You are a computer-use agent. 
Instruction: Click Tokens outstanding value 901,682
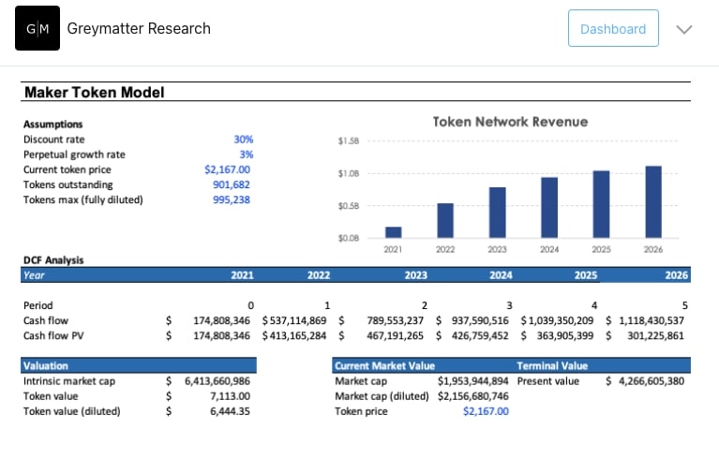[x=232, y=184]
